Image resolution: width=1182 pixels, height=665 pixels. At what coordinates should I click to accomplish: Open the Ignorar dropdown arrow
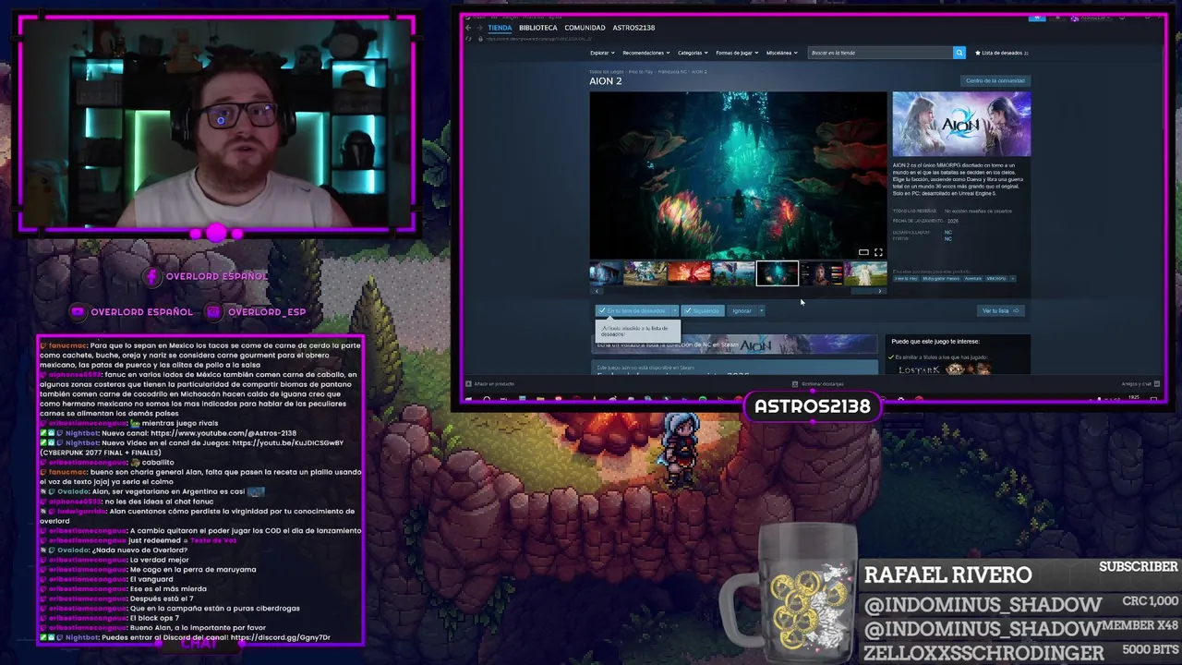pyautogui.click(x=761, y=310)
